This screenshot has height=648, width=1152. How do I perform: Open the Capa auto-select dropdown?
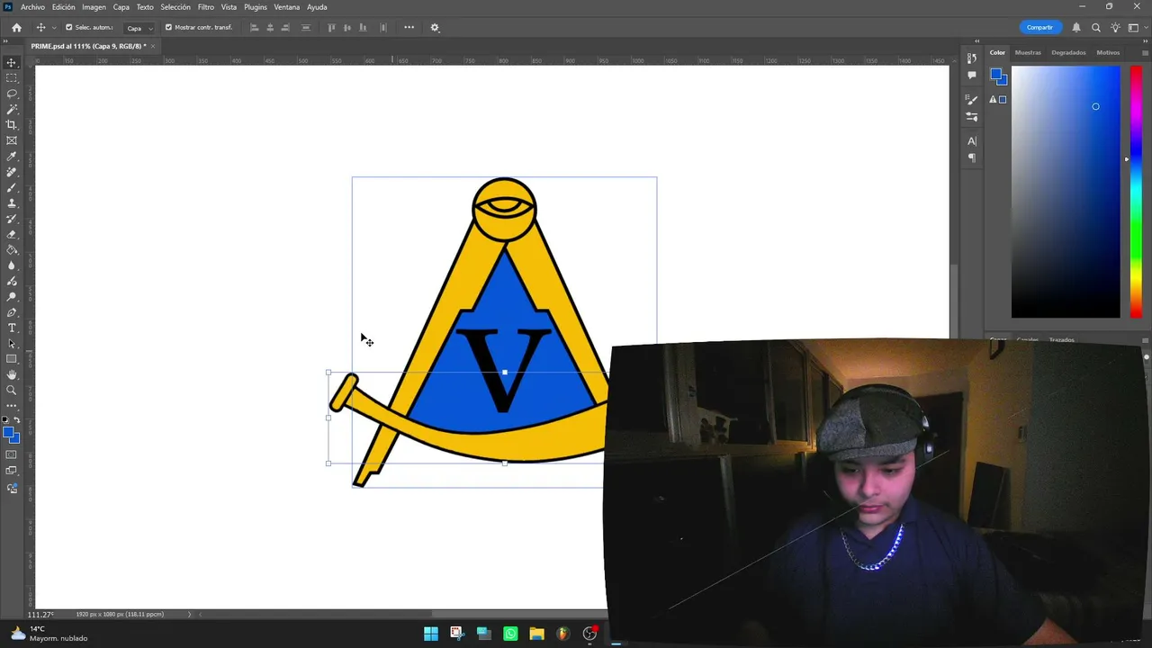pos(139,28)
